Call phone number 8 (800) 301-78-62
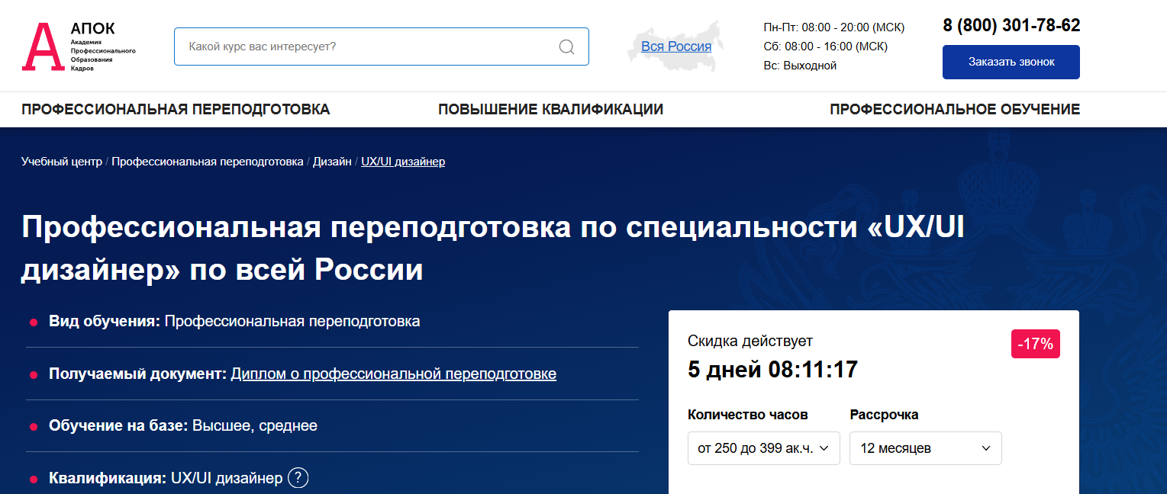The image size is (1167, 494). (x=1011, y=25)
